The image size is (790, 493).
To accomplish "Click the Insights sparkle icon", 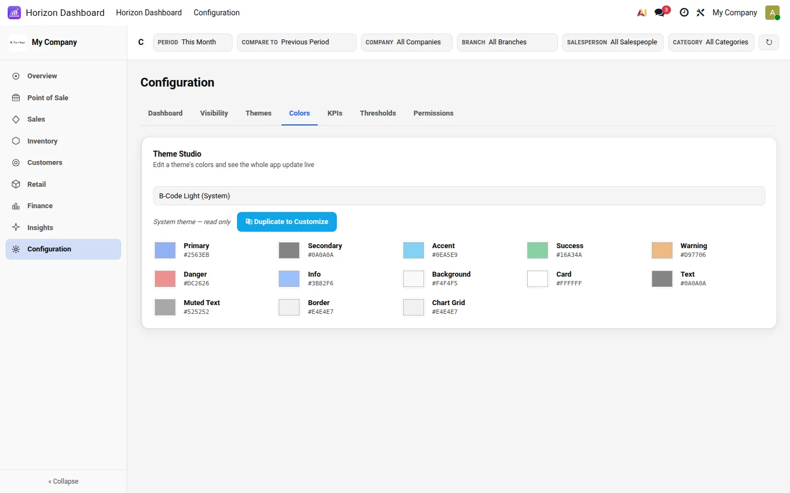I will pyautogui.click(x=16, y=227).
